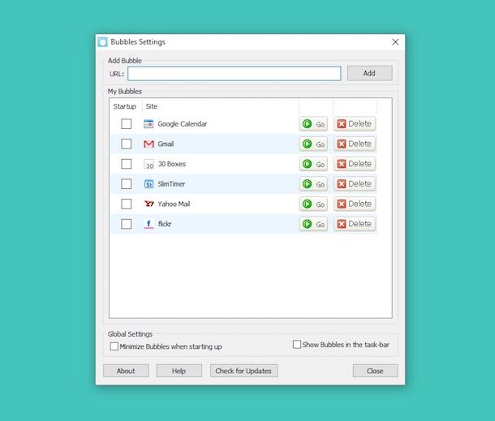Click the flickr site icon

click(148, 224)
